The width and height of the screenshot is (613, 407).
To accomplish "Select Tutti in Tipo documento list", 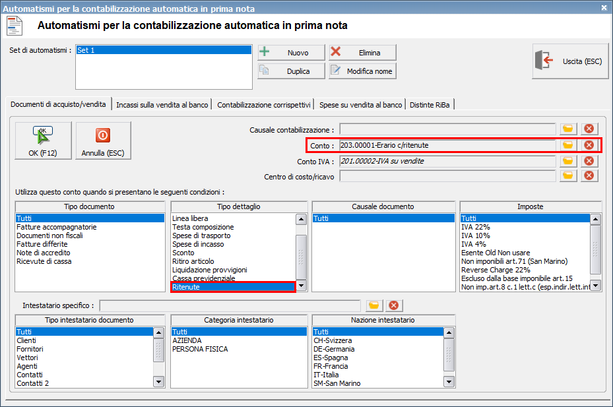I will [x=90, y=218].
